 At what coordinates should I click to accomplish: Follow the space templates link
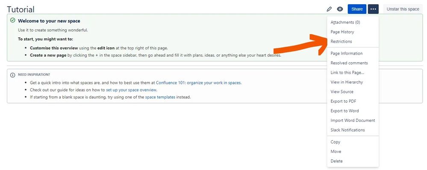coord(160,97)
